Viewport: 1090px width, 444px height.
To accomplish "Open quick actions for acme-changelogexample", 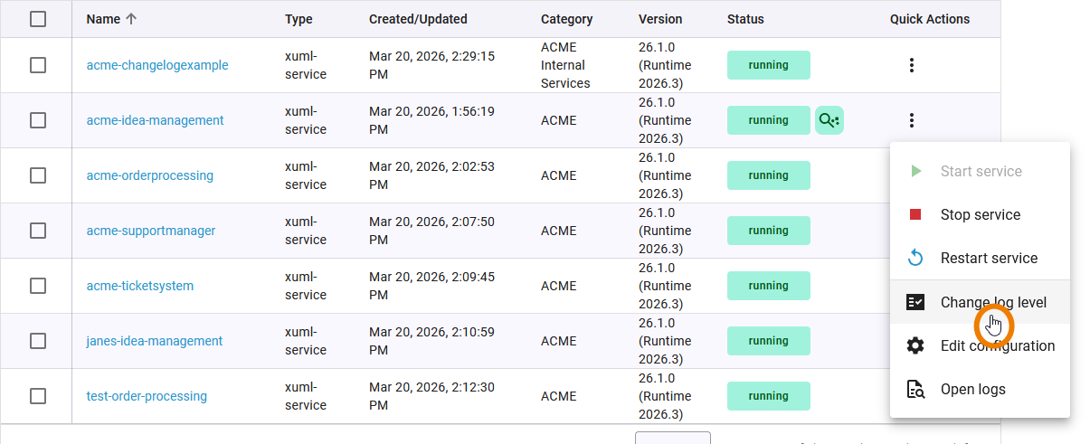I will coord(912,65).
